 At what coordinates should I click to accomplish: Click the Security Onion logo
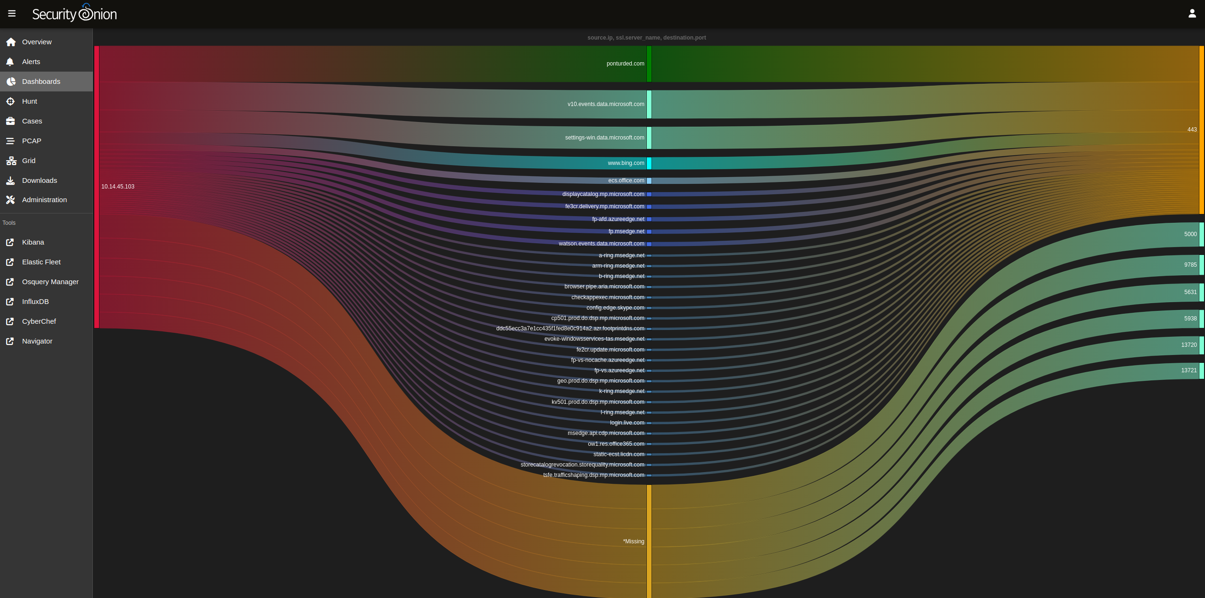tap(74, 14)
